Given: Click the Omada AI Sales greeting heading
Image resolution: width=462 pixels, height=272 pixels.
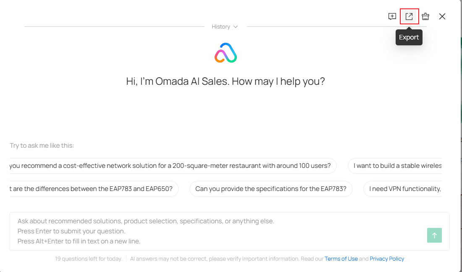Looking at the screenshot, I should pyautogui.click(x=226, y=81).
